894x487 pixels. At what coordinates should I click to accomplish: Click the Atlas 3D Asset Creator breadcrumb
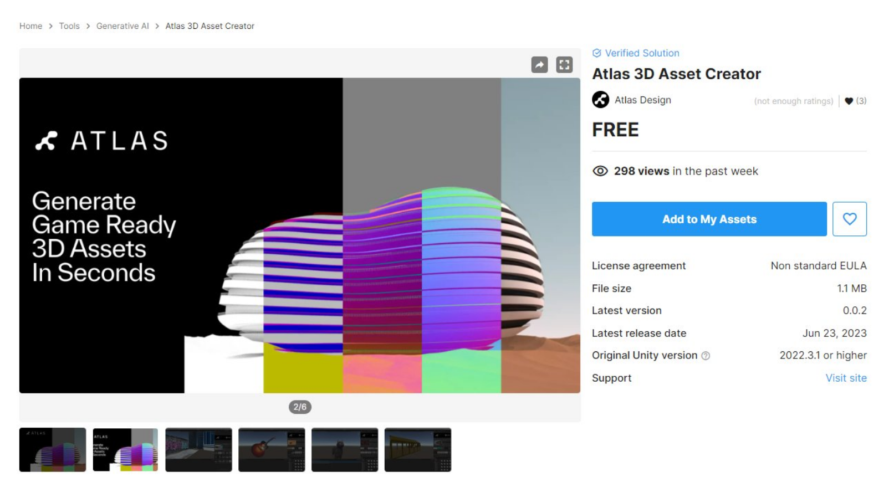pos(210,26)
